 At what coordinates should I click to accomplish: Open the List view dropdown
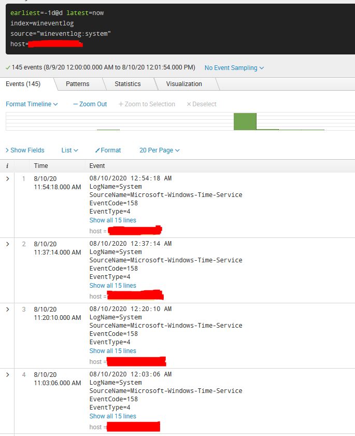click(69, 150)
